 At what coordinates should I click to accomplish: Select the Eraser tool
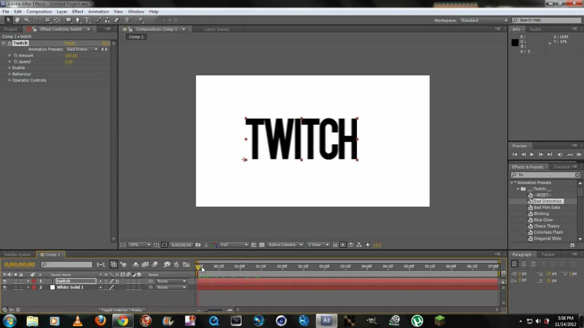116,20
